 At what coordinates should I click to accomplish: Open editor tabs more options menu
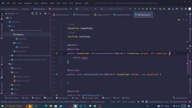[187, 15]
